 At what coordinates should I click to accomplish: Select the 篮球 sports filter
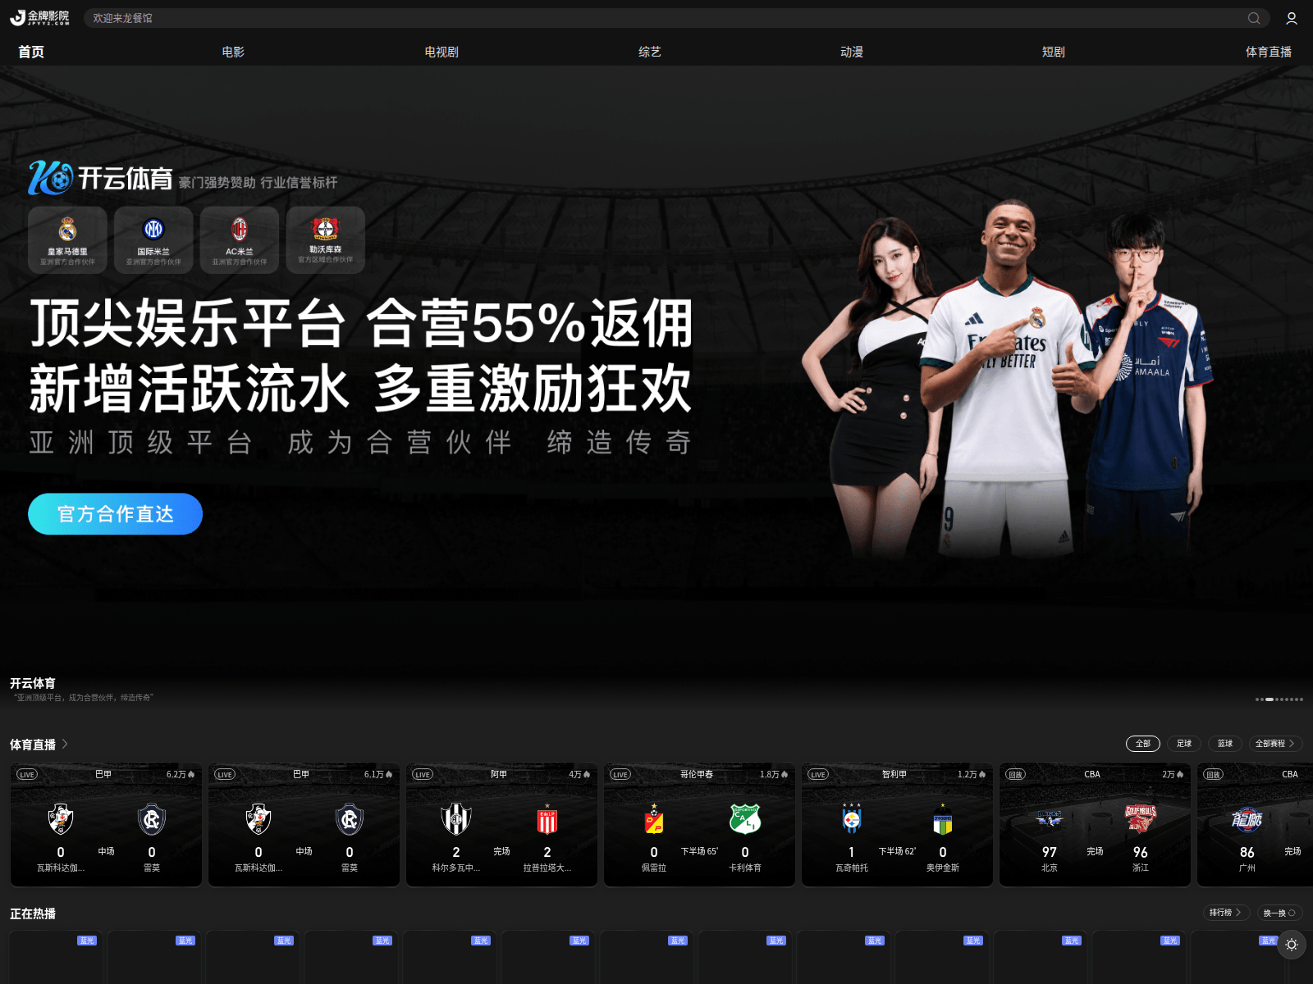tap(1225, 744)
